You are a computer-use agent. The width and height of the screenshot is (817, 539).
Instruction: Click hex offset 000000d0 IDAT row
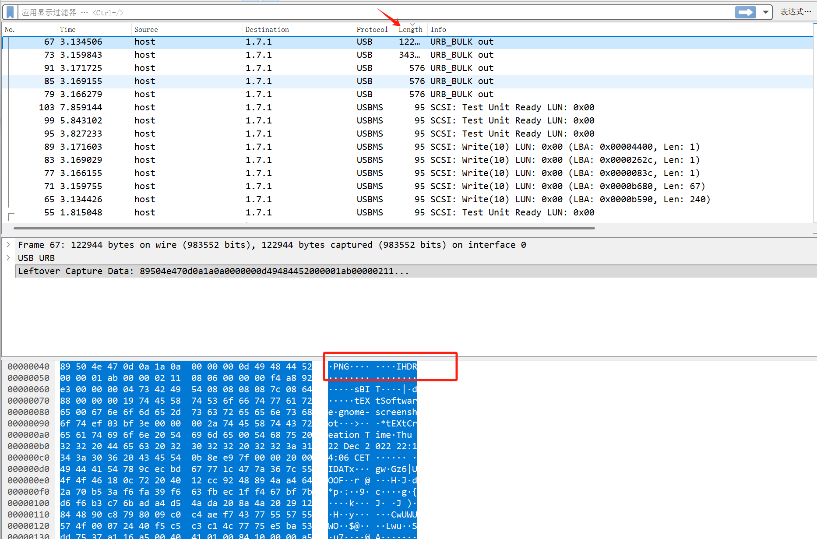[28, 469]
